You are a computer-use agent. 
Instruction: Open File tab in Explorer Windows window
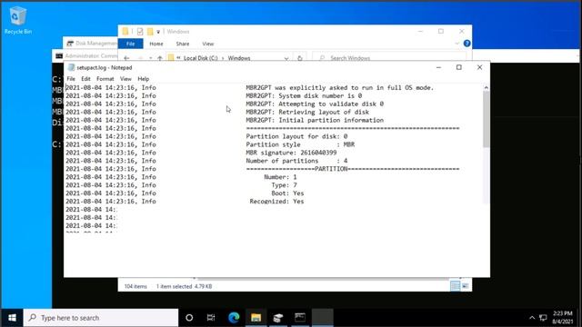point(130,44)
